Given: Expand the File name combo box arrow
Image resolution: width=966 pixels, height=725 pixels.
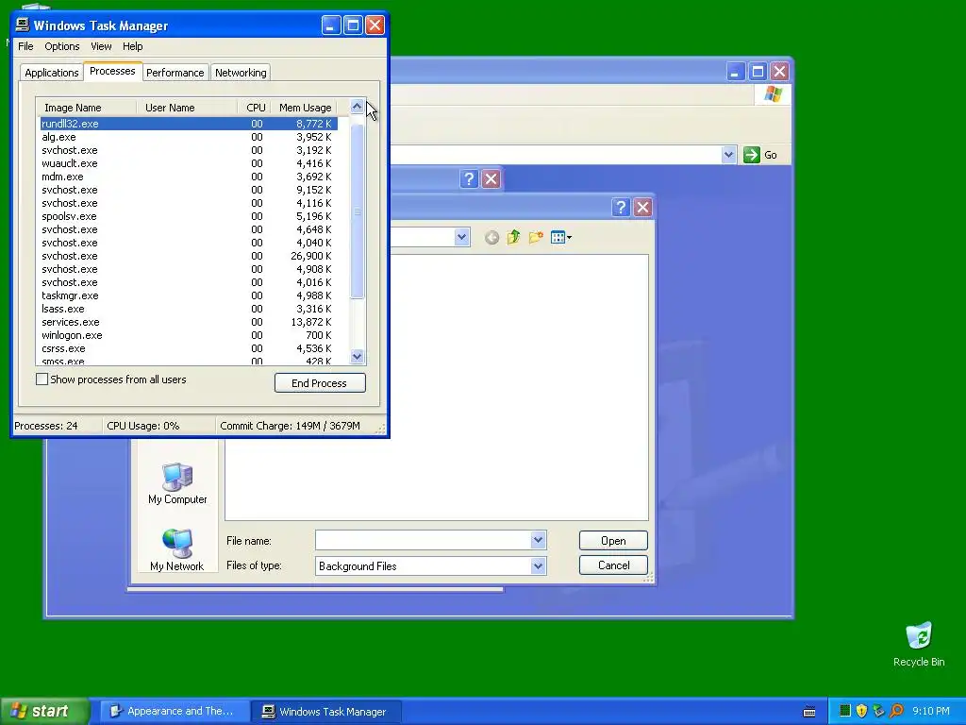Looking at the screenshot, I should click(538, 541).
